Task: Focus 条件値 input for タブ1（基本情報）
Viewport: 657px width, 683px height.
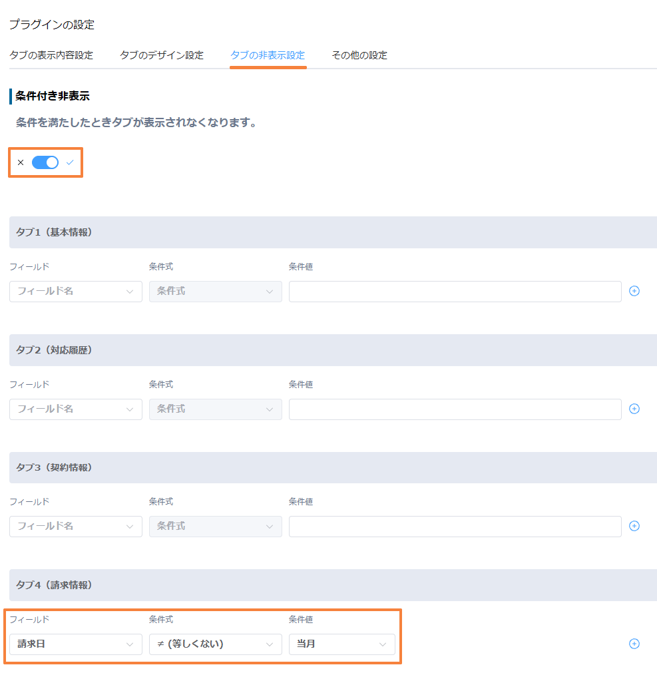Action: click(455, 292)
